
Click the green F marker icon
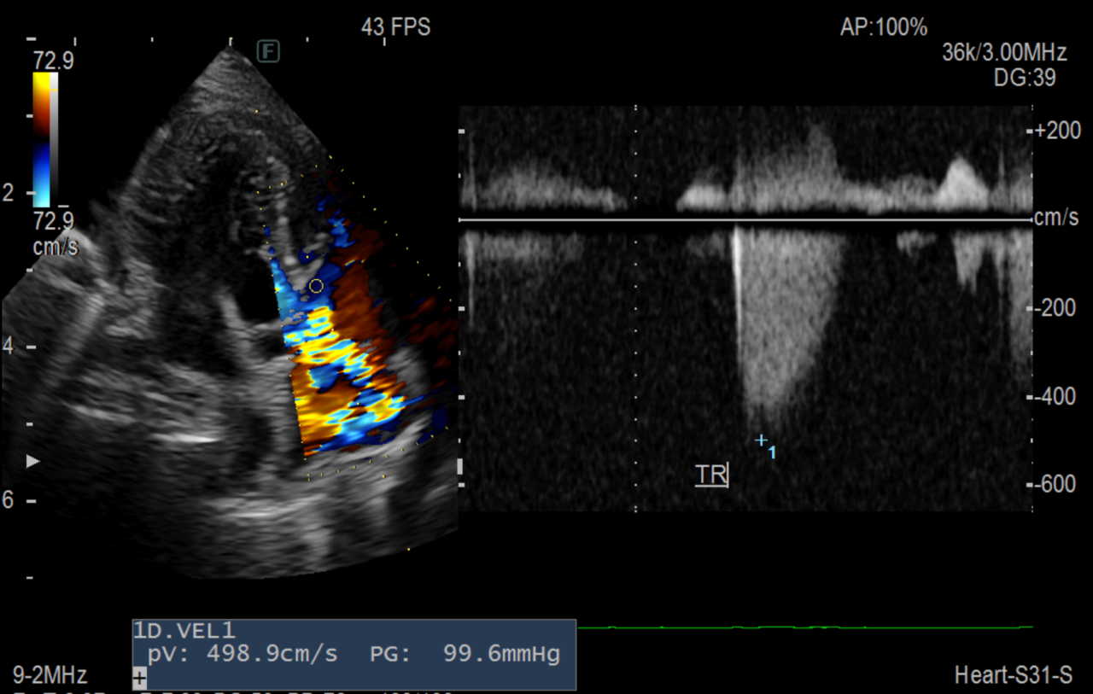269,52
